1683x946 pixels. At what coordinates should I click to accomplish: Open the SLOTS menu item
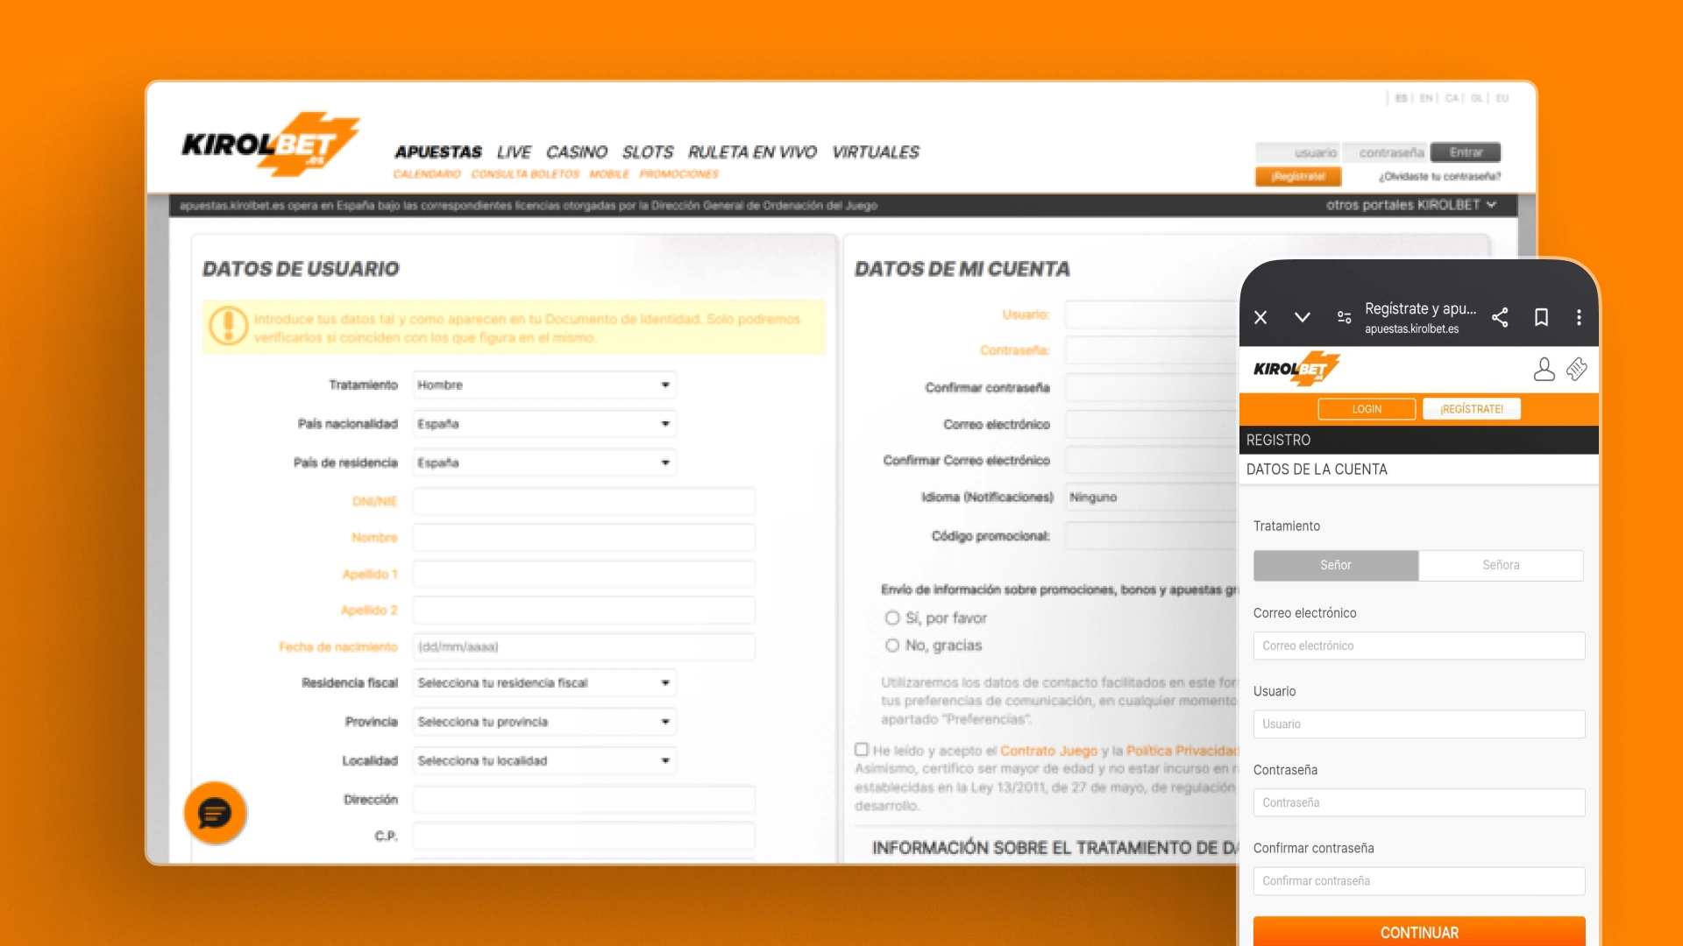pos(648,152)
